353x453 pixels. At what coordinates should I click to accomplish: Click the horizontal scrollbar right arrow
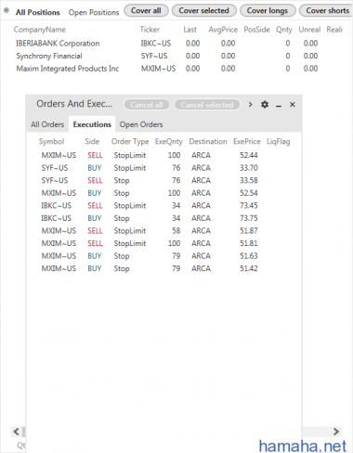pyautogui.click(x=336, y=432)
